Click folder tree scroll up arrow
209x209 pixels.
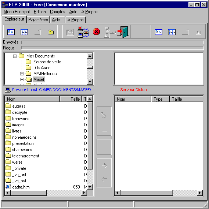90,56
